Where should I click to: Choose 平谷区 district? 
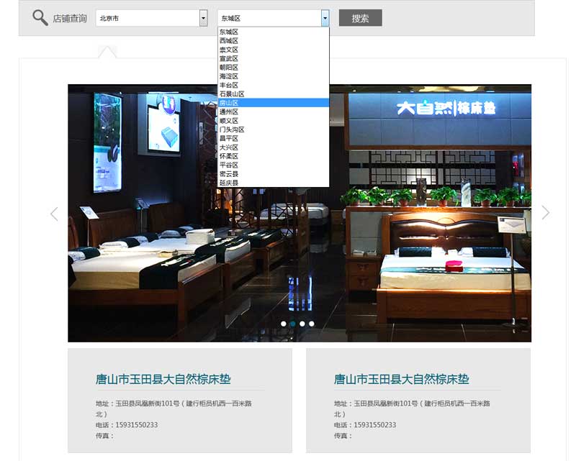[274, 165]
